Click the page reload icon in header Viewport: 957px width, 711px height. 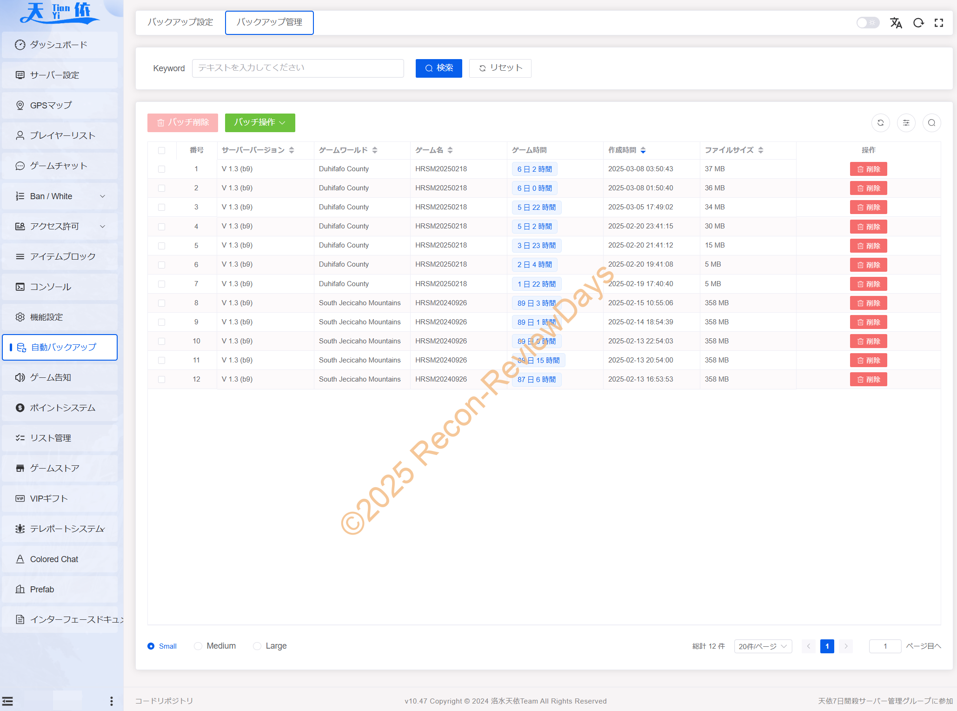pos(918,23)
